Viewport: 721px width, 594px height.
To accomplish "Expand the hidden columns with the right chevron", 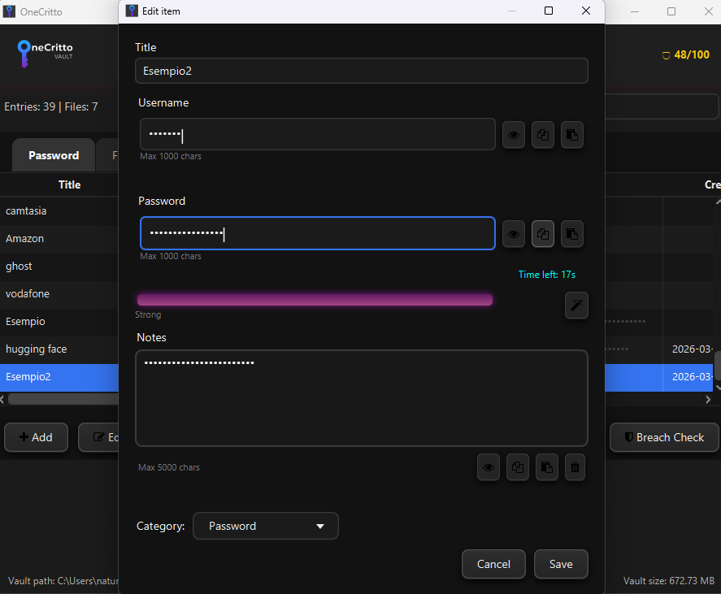I will coord(707,399).
